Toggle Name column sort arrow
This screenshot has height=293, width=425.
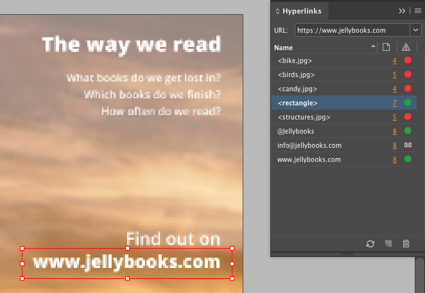(374, 47)
